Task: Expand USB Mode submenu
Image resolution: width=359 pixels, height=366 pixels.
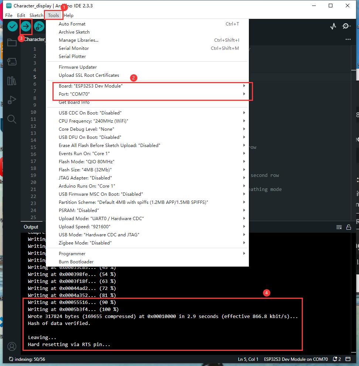Action: click(x=147, y=235)
